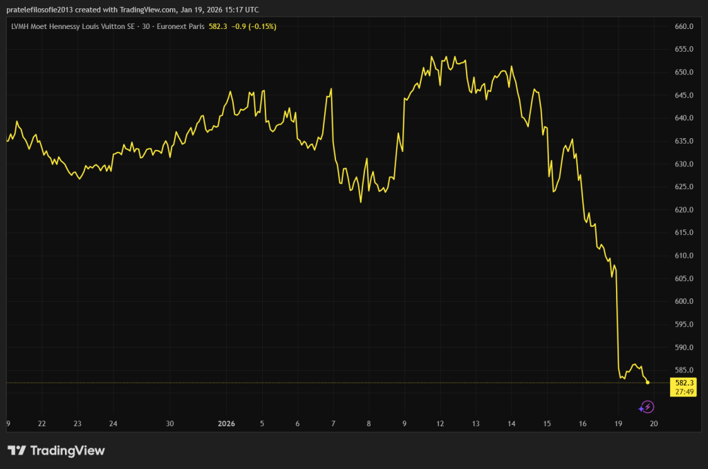Click the 30 date label on the time axis

(169, 423)
